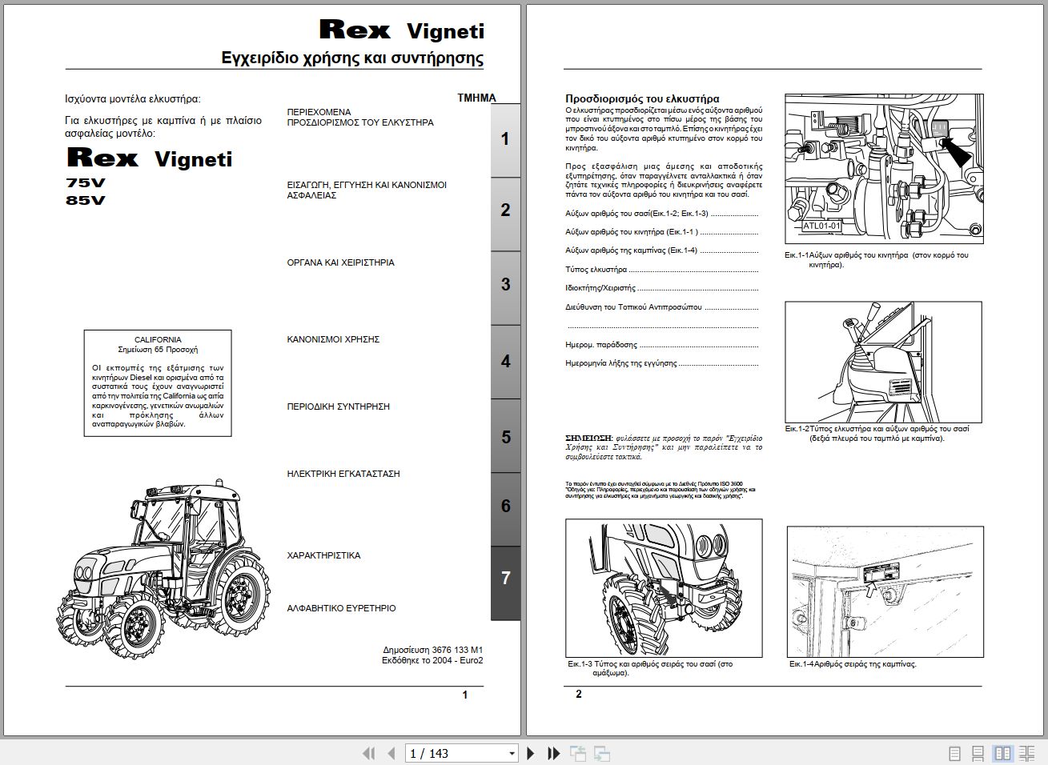
Task: Click the heading Προσδιορισμός του ελκυστήρα
Action: pos(642,98)
